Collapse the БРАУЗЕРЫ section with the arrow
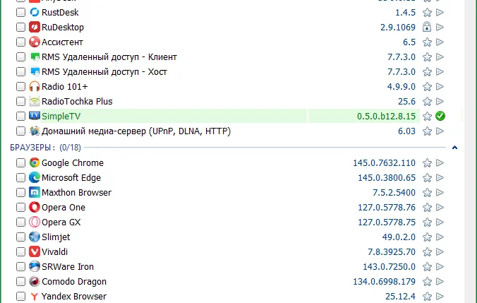Image resolution: width=477 pixels, height=303 pixels. [454, 148]
